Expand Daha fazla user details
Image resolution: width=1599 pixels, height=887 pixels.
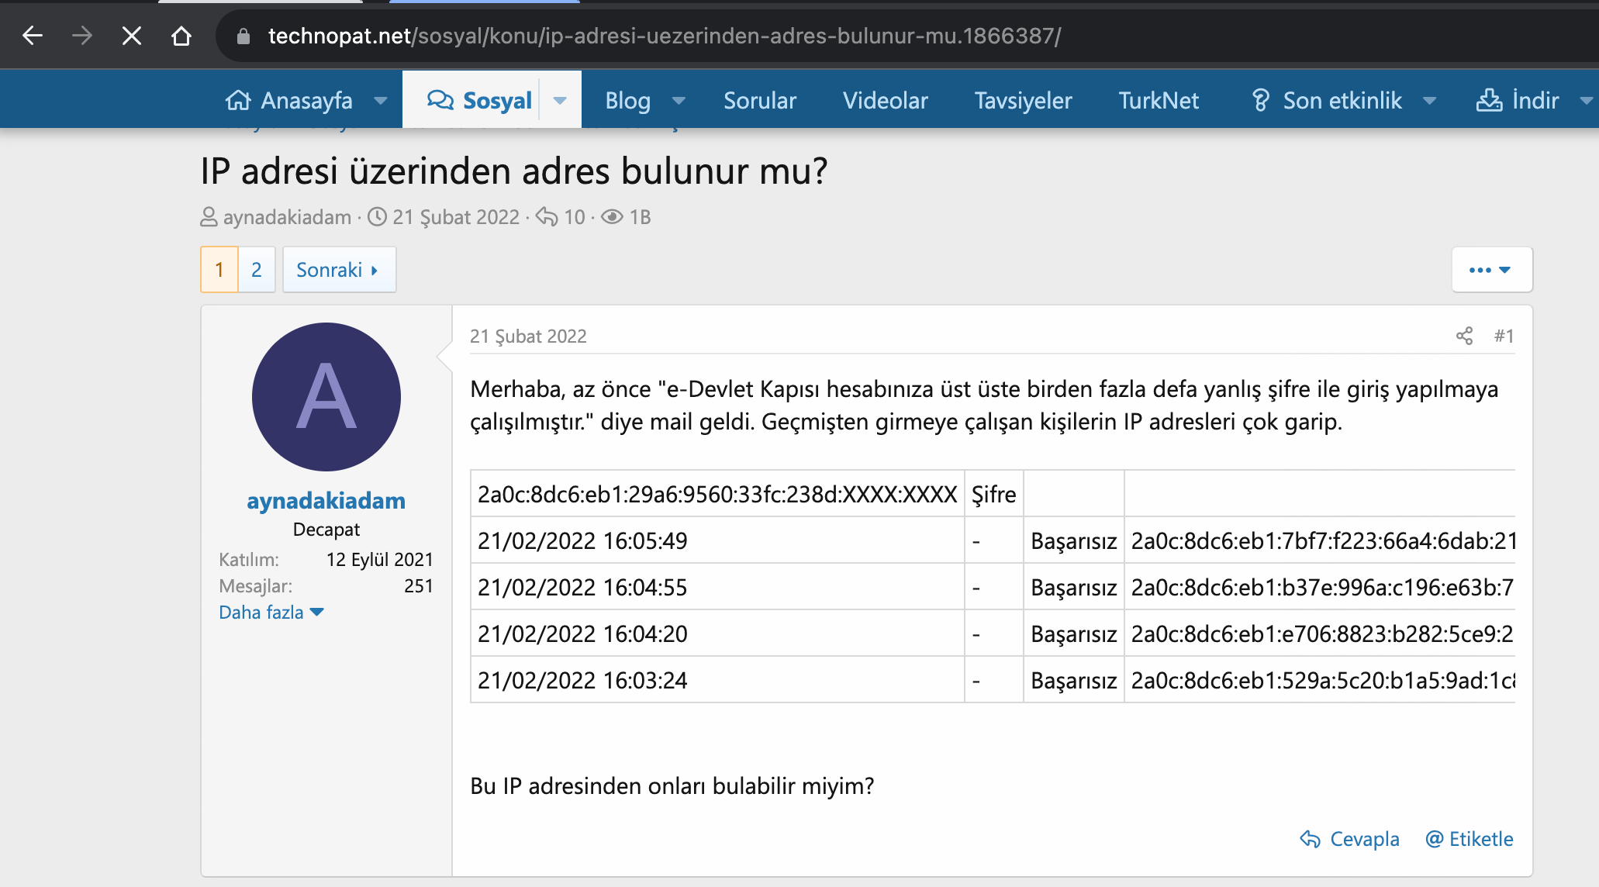[271, 613]
